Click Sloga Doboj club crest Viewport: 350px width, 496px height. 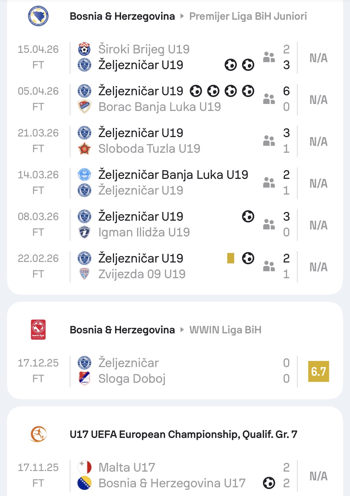pyautogui.click(x=84, y=378)
